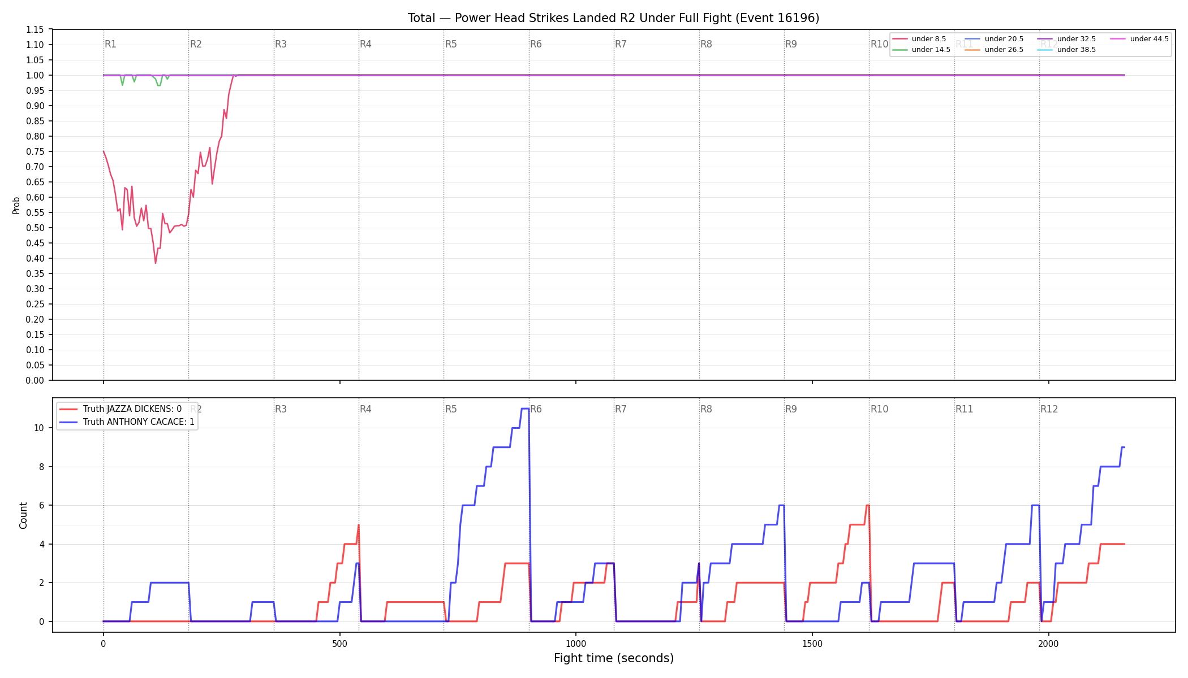Click the 1.00 tick on Prob axis
Viewport: 1188px width, 678px height.
click(x=35, y=75)
